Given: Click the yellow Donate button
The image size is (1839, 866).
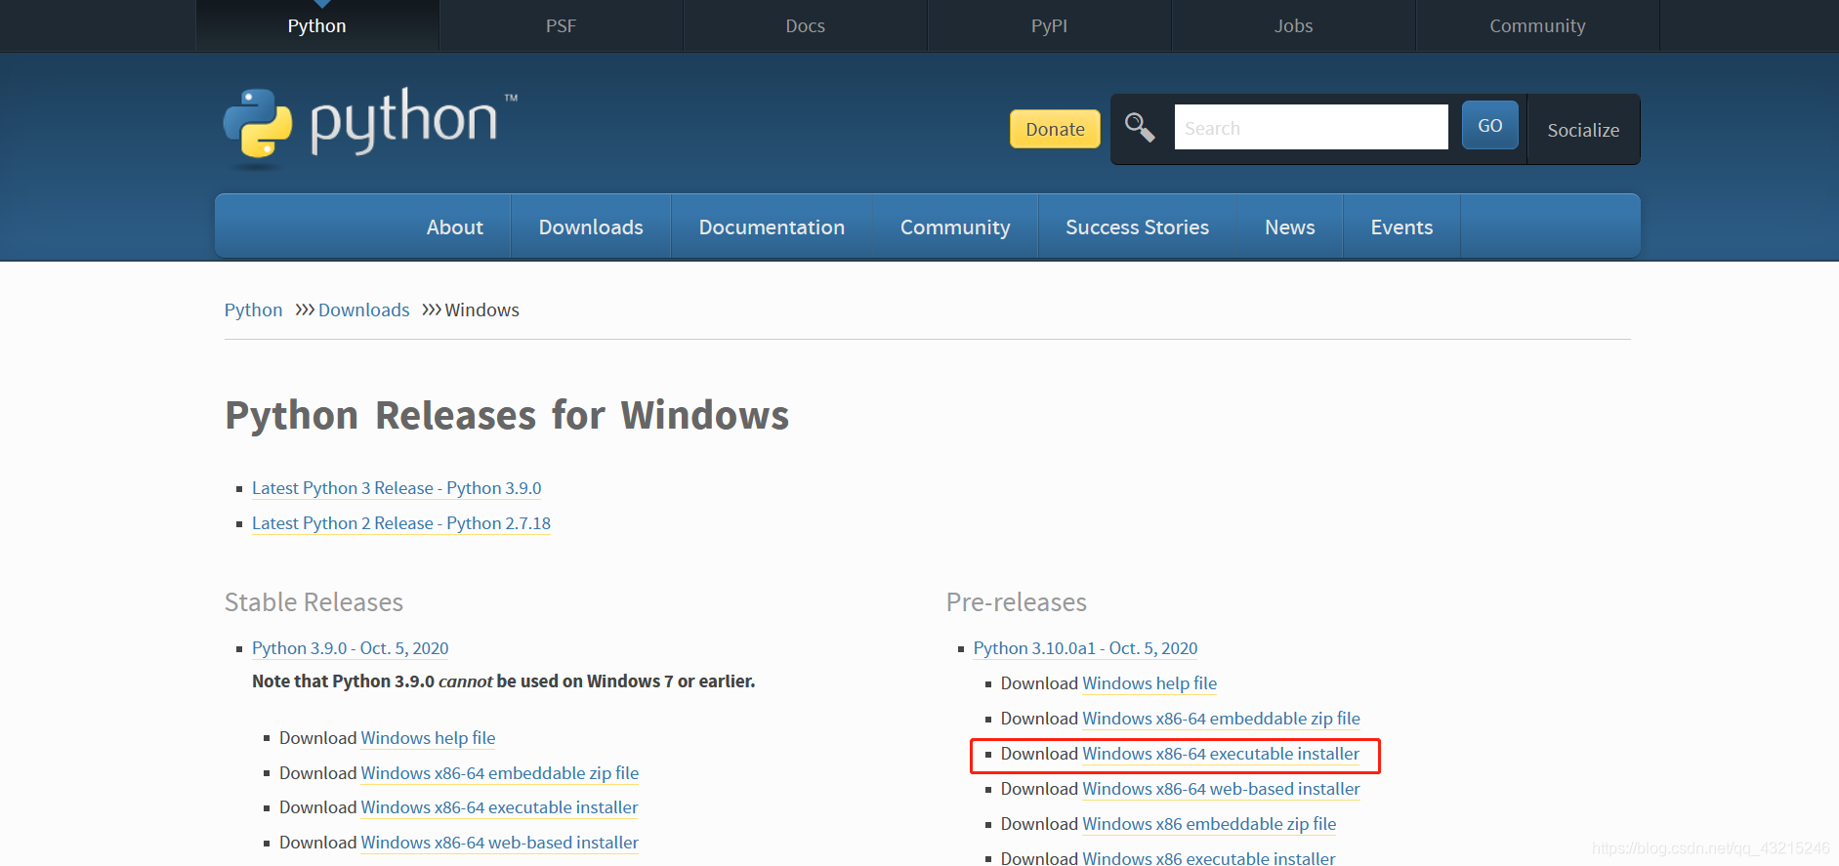Looking at the screenshot, I should (x=1055, y=129).
